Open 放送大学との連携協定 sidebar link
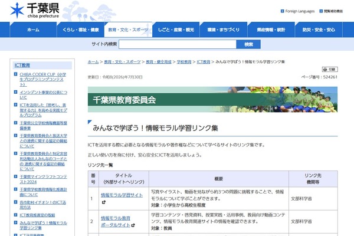 click(x=43, y=140)
